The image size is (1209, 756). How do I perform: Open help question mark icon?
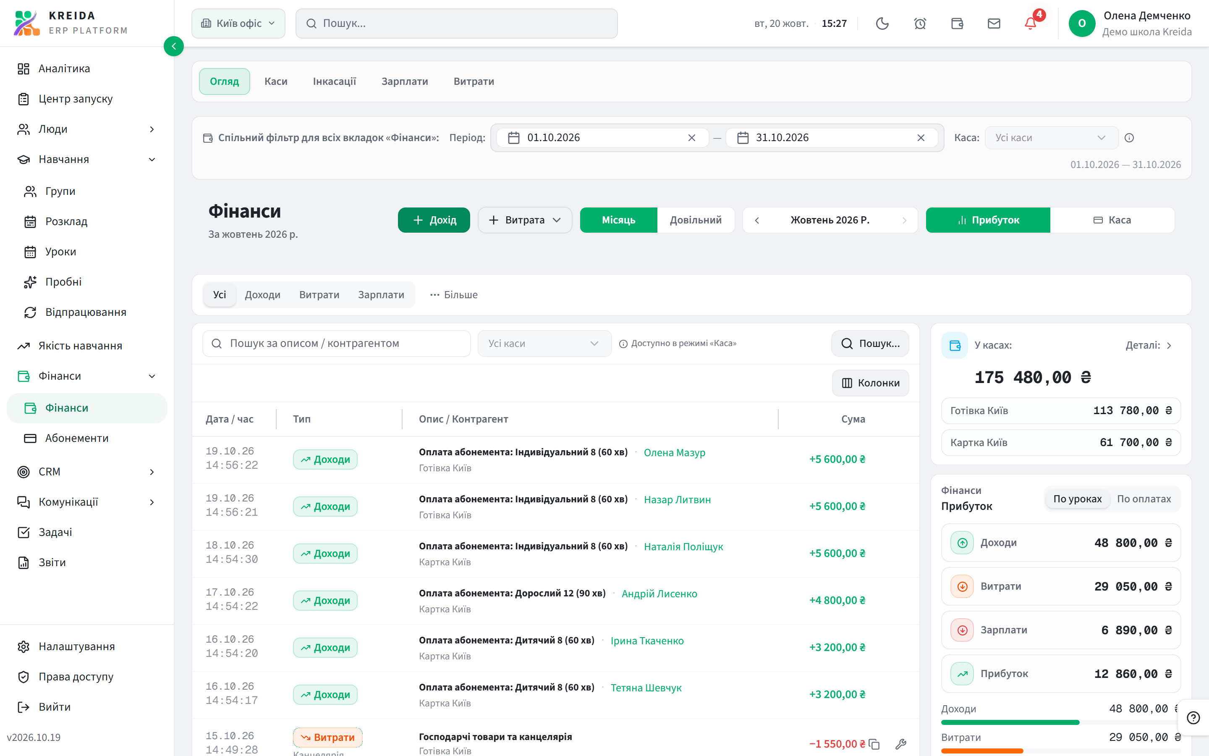(1193, 718)
